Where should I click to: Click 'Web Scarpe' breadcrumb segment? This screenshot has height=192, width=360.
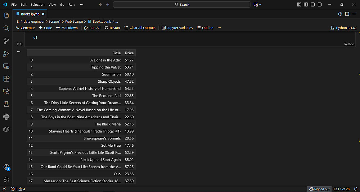pyautogui.click(x=74, y=21)
